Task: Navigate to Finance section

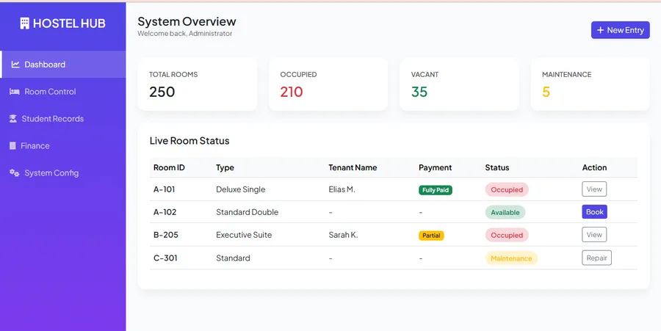Action: 63,146
